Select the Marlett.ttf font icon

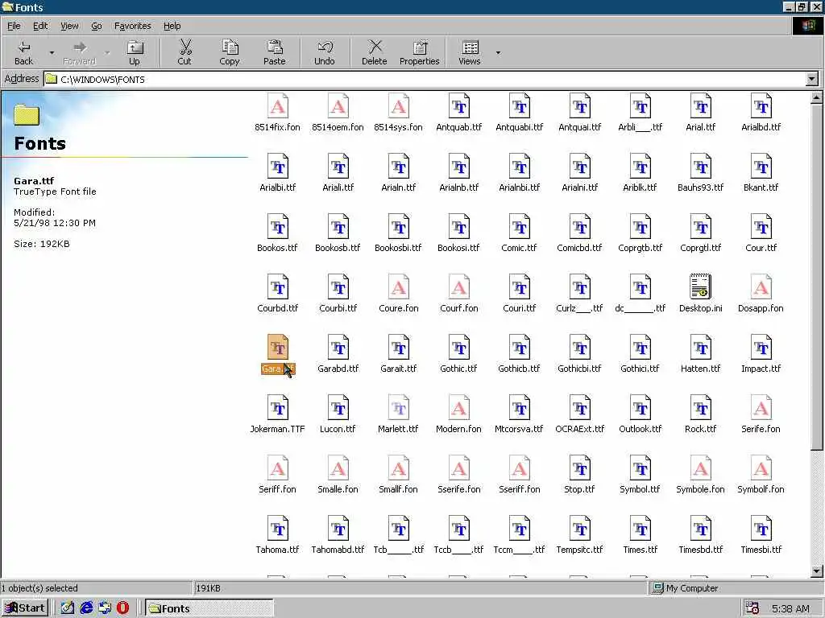tap(399, 414)
